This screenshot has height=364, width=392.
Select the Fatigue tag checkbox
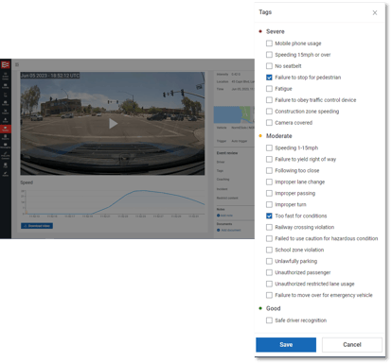click(269, 89)
